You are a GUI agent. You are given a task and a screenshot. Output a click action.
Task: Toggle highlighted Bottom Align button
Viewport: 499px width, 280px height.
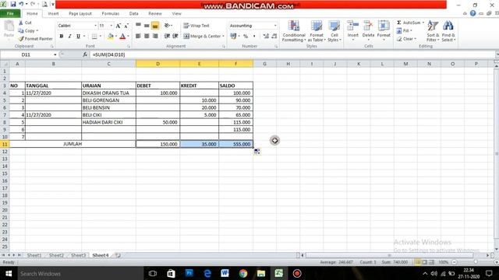(x=155, y=26)
